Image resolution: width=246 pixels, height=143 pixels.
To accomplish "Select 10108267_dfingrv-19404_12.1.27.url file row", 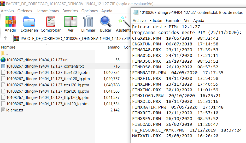I will tap(65, 60).
